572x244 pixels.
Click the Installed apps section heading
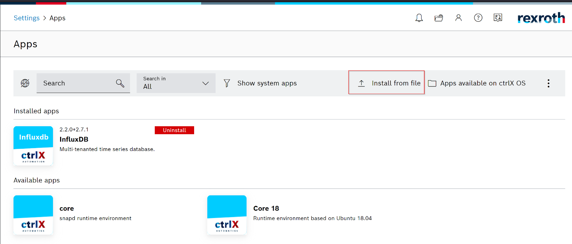tap(36, 111)
